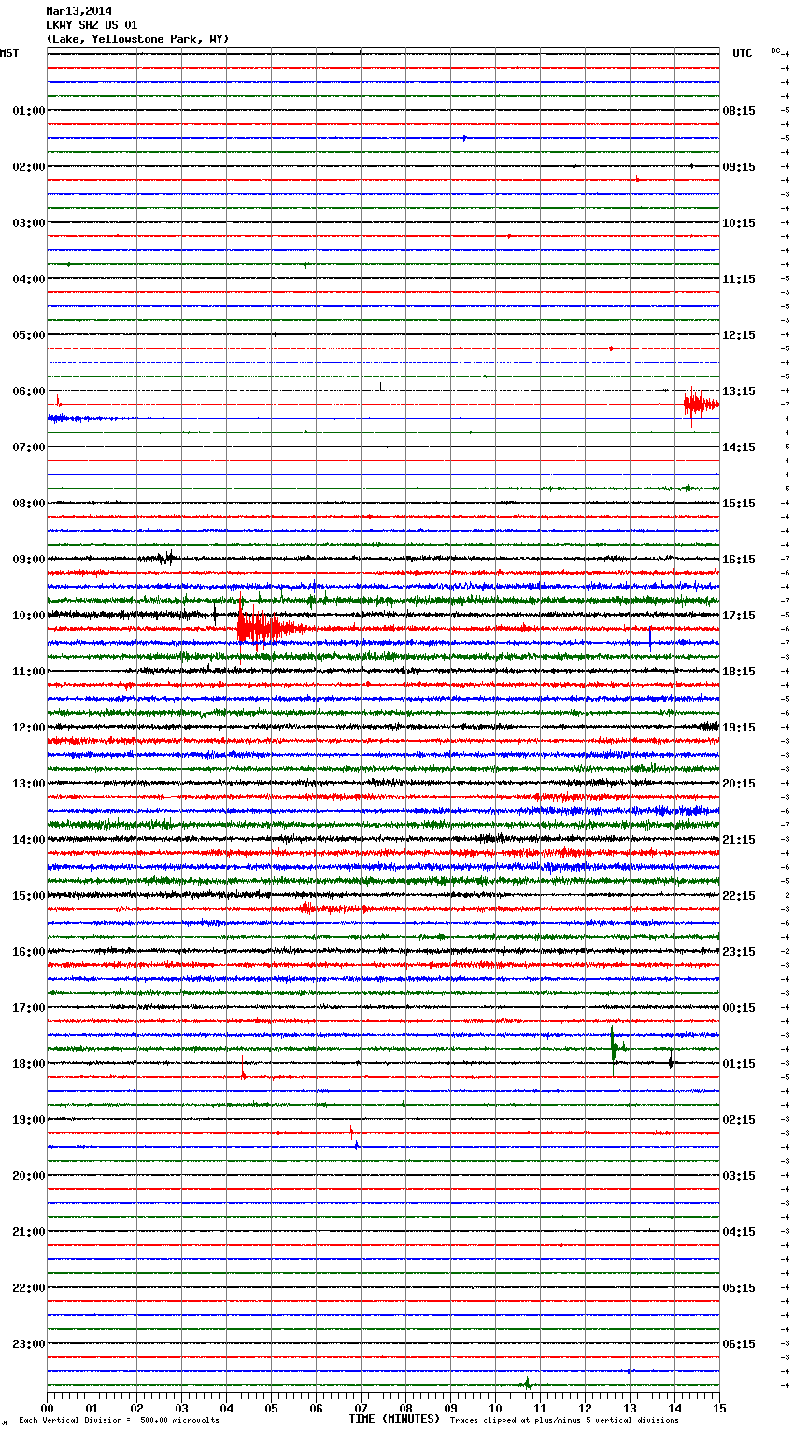Click the red seismic burst at end of 06:15 trace

[701, 405]
